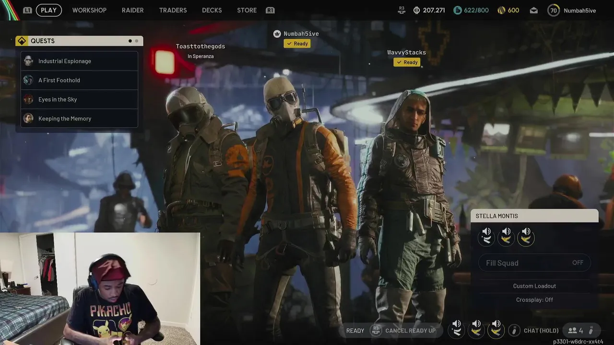Open the Eyes in the Sky quest
This screenshot has width=614, height=345.
[x=79, y=99]
